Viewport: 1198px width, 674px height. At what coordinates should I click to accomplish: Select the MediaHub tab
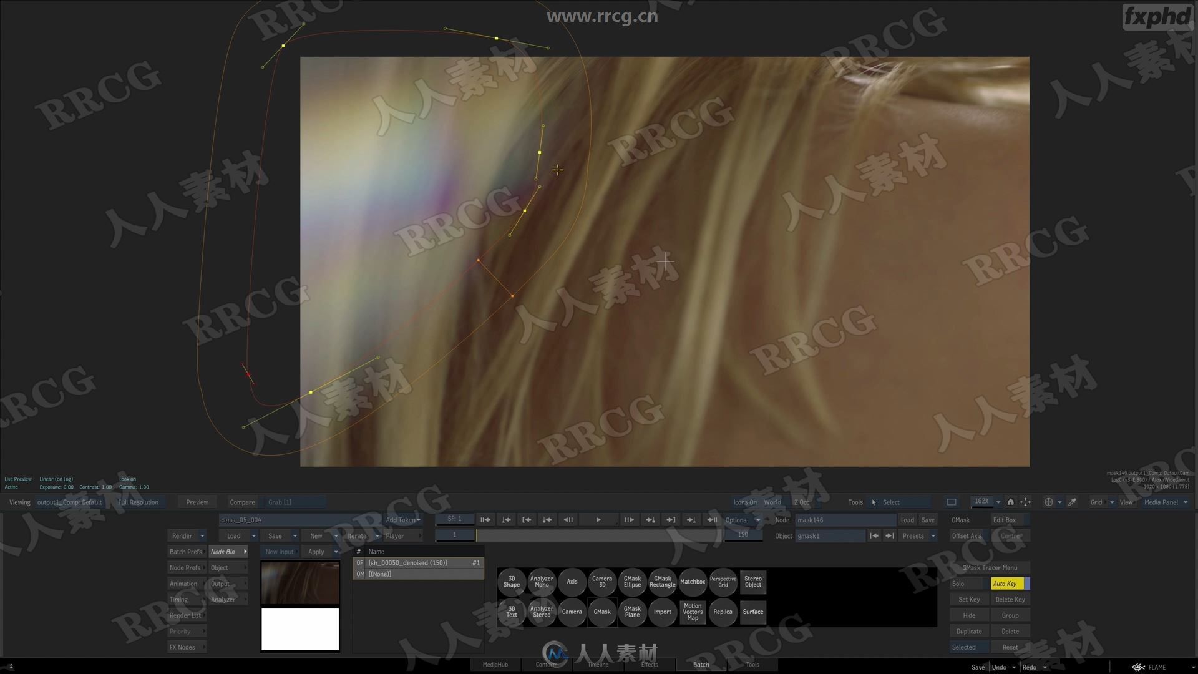coord(495,664)
